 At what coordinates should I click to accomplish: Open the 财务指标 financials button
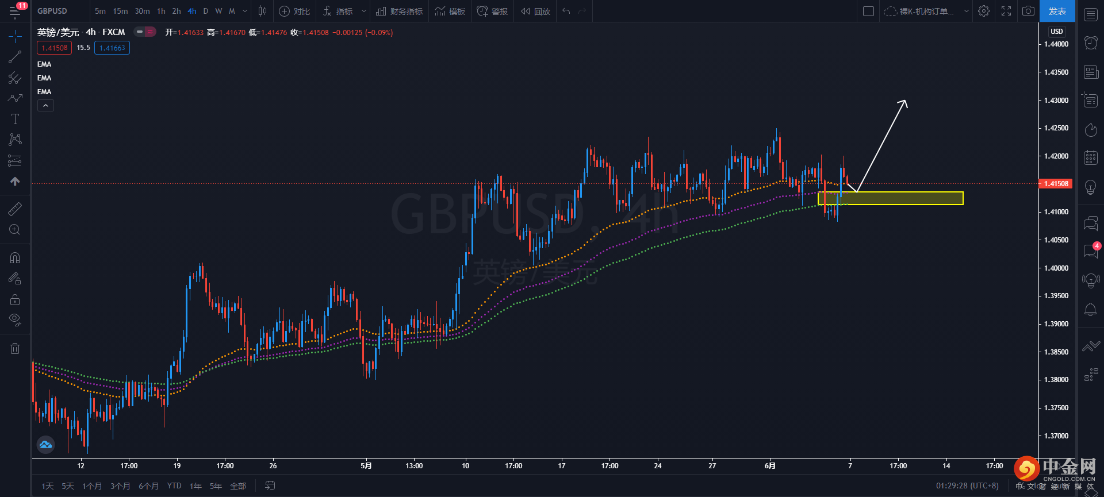coord(399,11)
